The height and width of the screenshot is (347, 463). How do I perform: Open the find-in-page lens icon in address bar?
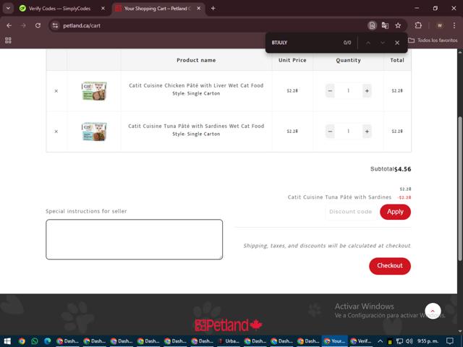point(372,26)
